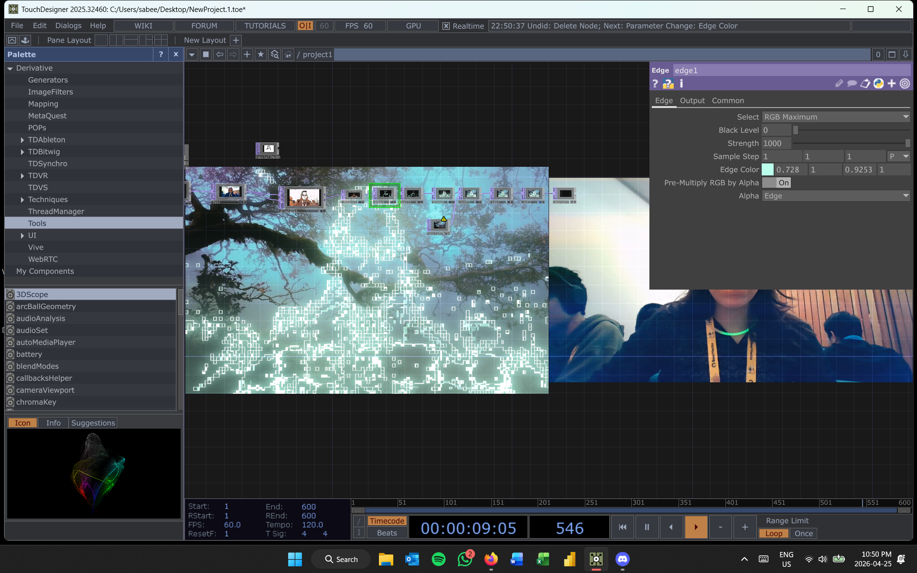This screenshot has height=573, width=917.
Task: Pause timeline playback
Action: pyautogui.click(x=647, y=527)
